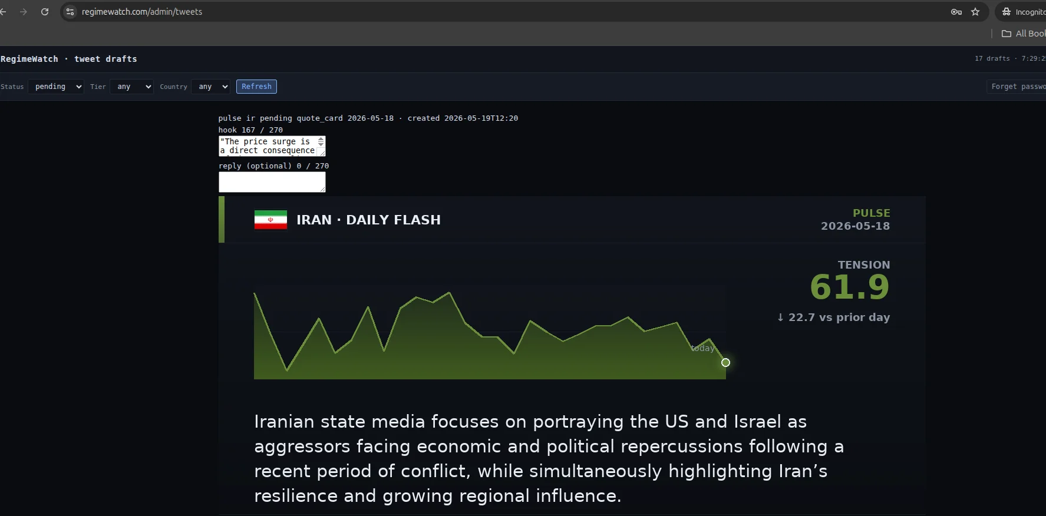
Task: Click the tension area chart
Action: [490, 335]
